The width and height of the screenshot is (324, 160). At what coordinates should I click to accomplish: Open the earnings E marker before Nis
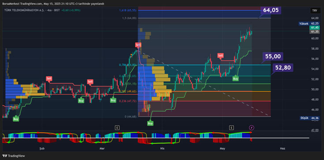pyautogui.click(x=117, y=128)
